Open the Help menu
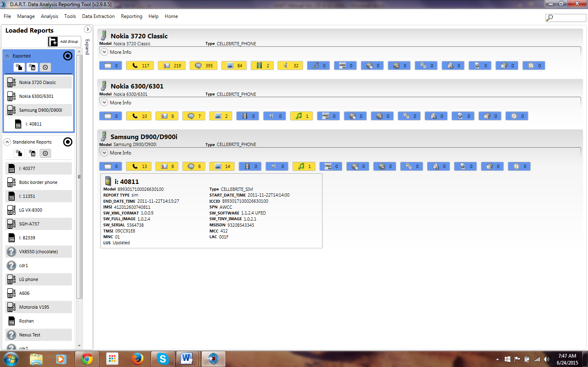Image resolution: width=588 pixels, height=367 pixels. click(154, 16)
